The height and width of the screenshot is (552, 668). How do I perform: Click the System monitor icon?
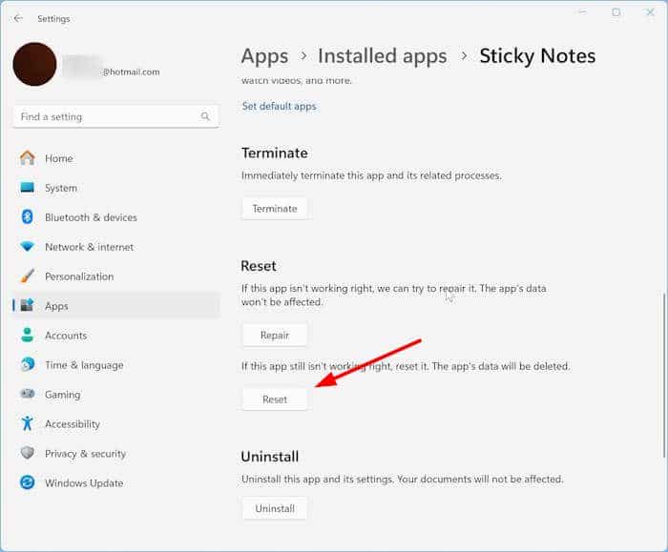point(28,187)
